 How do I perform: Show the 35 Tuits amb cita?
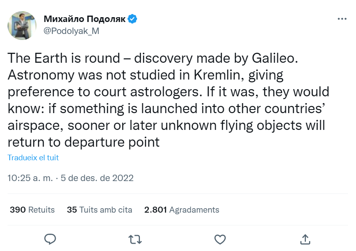pos(99,209)
